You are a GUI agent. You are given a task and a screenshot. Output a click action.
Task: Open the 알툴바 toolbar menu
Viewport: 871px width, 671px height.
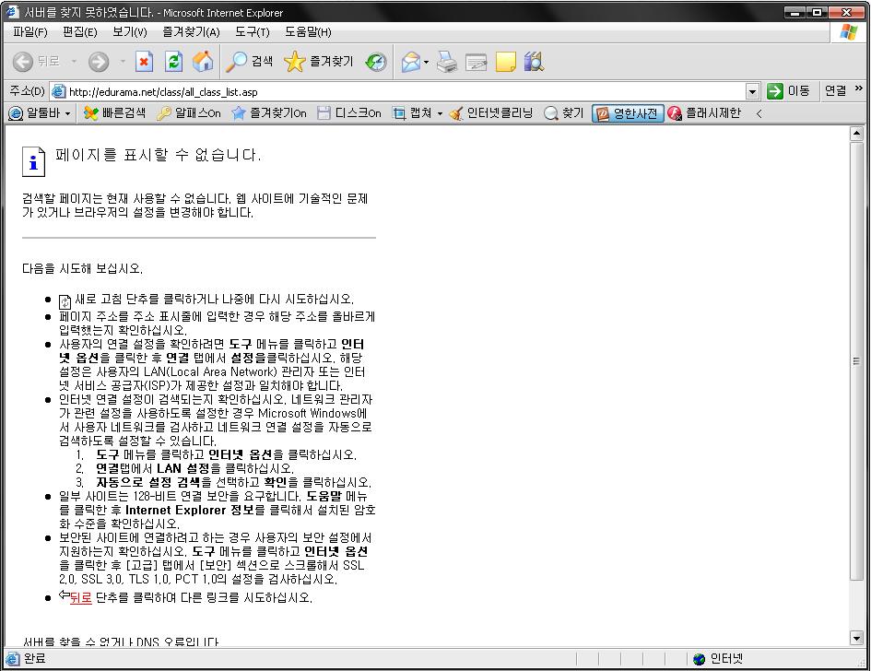click(x=40, y=113)
